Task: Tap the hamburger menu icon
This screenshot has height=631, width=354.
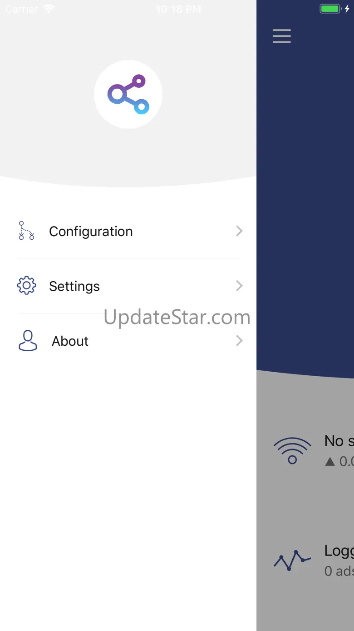Action: [x=282, y=36]
